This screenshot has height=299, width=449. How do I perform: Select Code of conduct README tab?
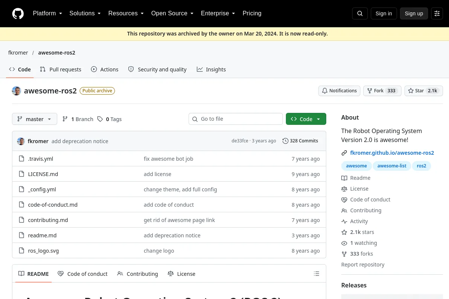click(x=83, y=274)
